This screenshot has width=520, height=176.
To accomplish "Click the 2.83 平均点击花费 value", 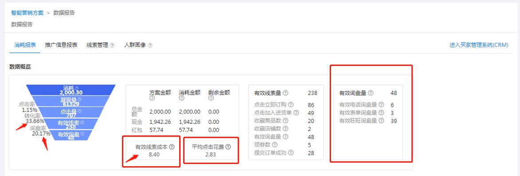I will click(211, 155).
